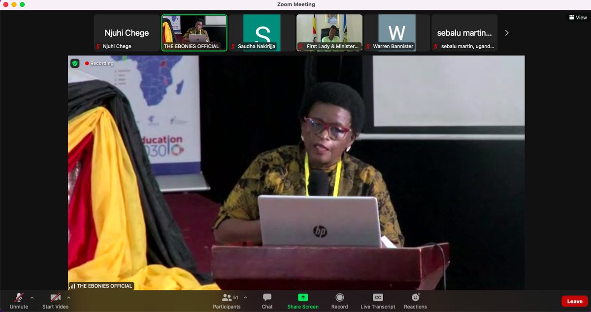This screenshot has height=312, width=591.
Task: Select Njuhi Chege's participant tile
Action: pos(127,32)
